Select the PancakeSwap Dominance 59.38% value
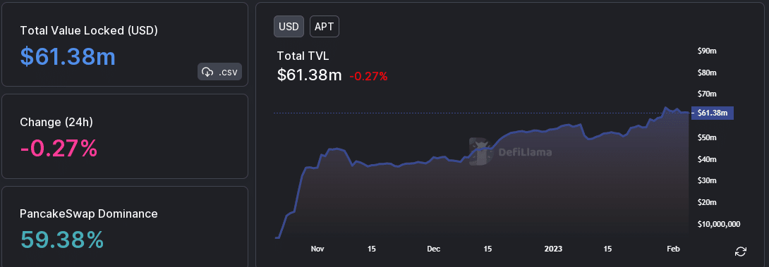769x267 pixels. tap(62, 240)
